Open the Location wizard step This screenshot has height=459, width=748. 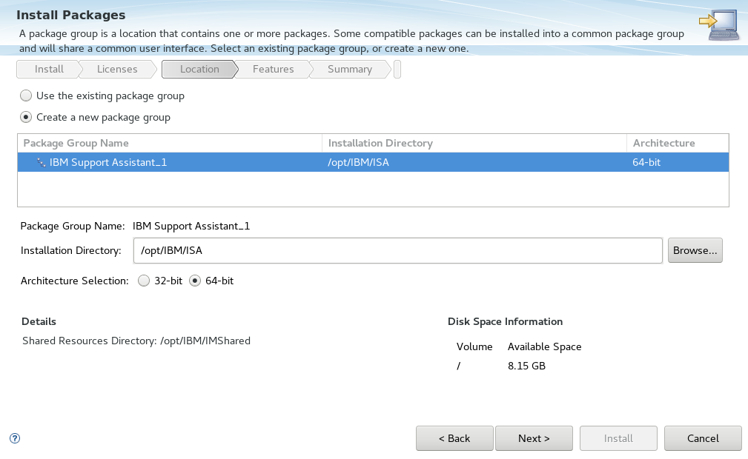point(199,69)
